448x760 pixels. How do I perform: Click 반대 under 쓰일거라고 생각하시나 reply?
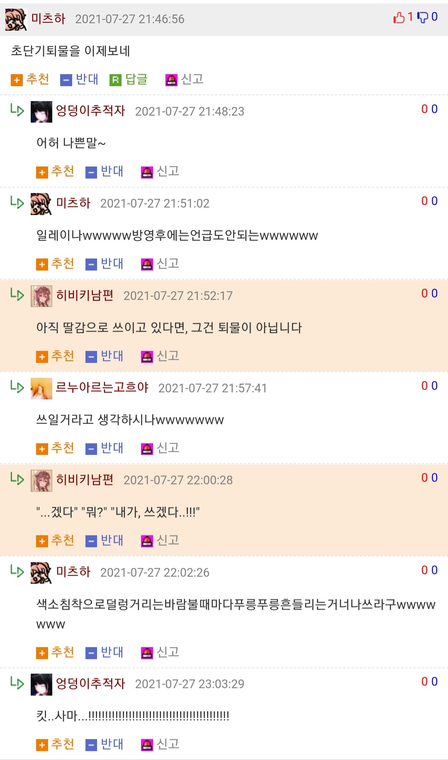coord(105,448)
